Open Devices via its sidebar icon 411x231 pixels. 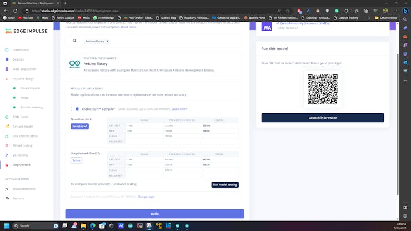pyautogui.click(x=7, y=59)
